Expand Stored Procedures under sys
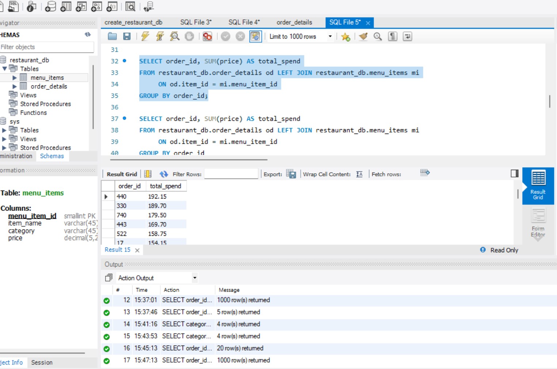The image size is (557, 369). pos(4,148)
